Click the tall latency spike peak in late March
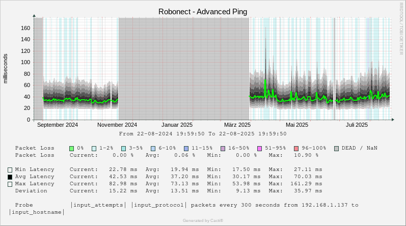The height and width of the screenshot is (226, 406). click(x=265, y=29)
